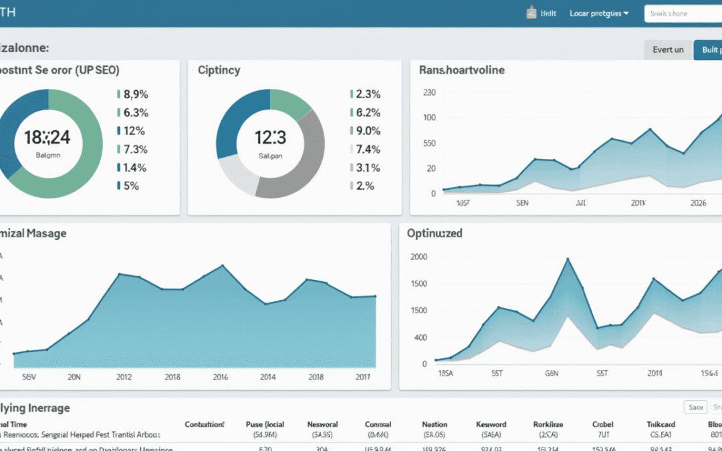Screen dimensions: 722x451
Task: Click the Rans.hoartvoline chart title
Action: click(462, 70)
